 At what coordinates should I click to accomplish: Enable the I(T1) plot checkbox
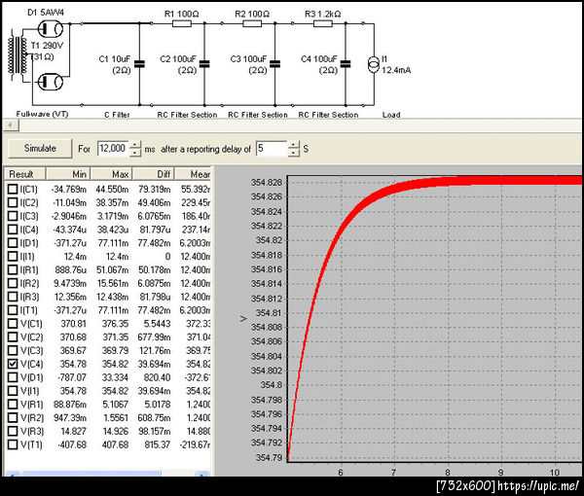point(13,310)
